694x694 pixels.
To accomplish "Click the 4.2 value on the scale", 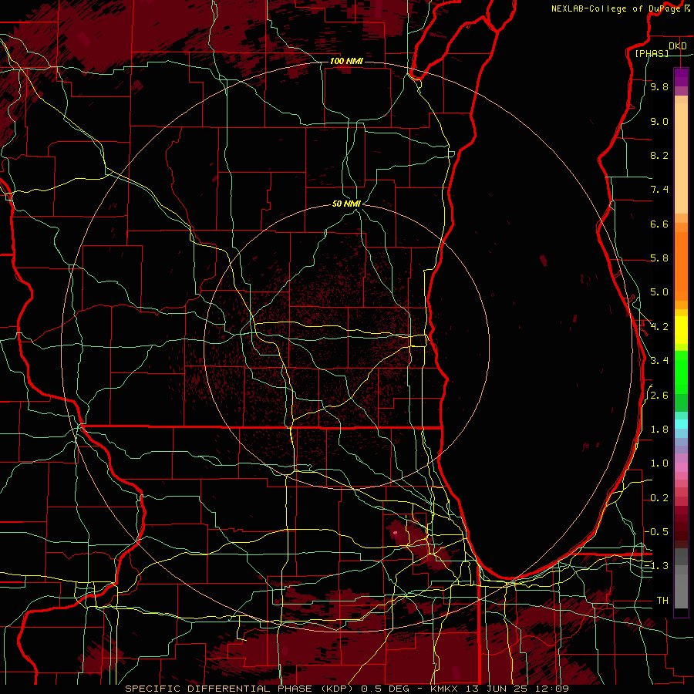I will click(659, 327).
